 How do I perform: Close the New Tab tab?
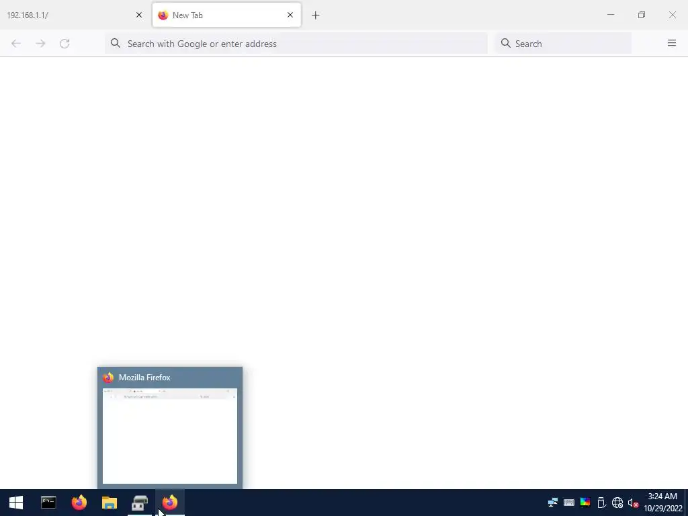tap(290, 15)
